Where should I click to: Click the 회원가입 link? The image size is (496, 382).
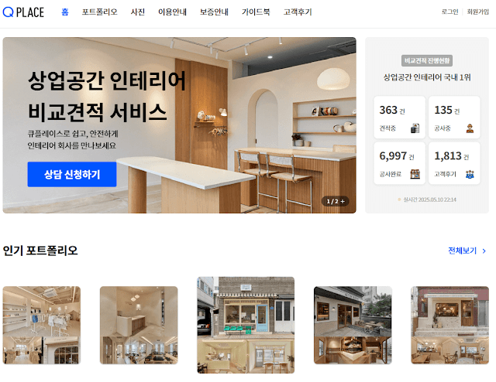point(478,12)
